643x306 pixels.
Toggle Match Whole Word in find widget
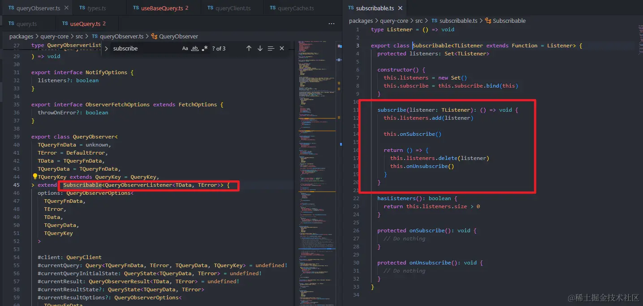click(x=195, y=48)
